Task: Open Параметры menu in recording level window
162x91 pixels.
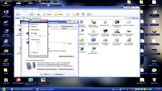Action: pyautogui.click(x=34, y=24)
